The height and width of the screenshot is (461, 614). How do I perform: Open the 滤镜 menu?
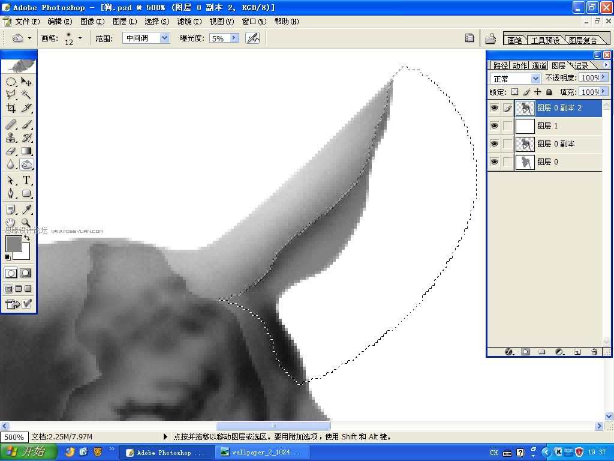pyautogui.click(x=189, y=22)
